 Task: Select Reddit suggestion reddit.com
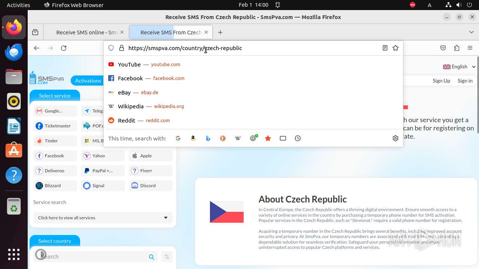click(253, 120)
